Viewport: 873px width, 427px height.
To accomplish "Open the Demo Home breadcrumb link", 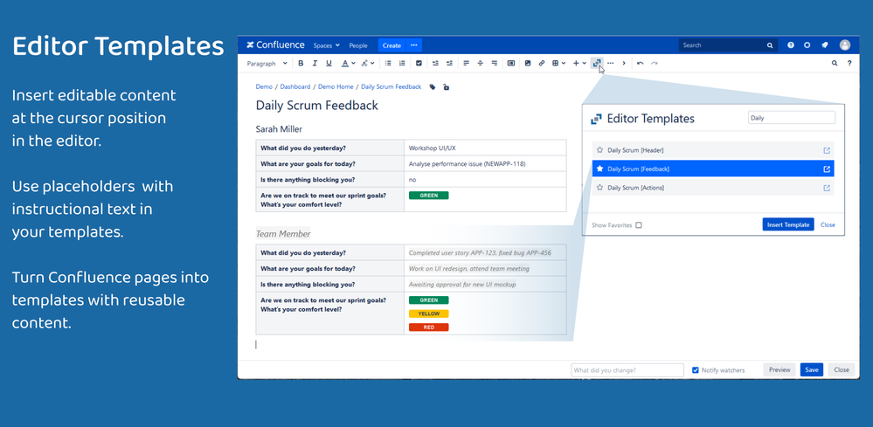I will tap(336, 87).
